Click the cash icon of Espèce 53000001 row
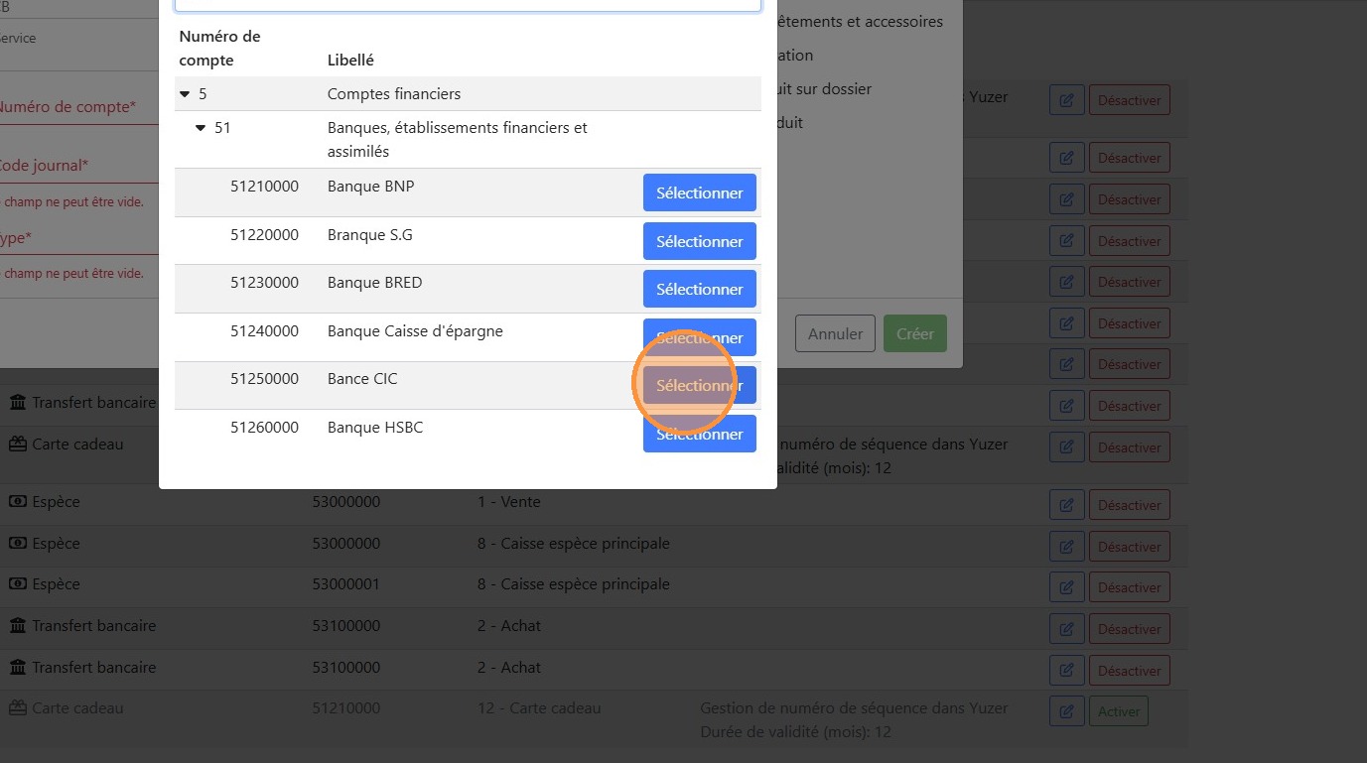Viewport: 1367px width, 763px height. 18,584
